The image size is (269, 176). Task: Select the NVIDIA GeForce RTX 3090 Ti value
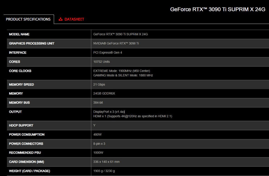(x=116, y=43)
